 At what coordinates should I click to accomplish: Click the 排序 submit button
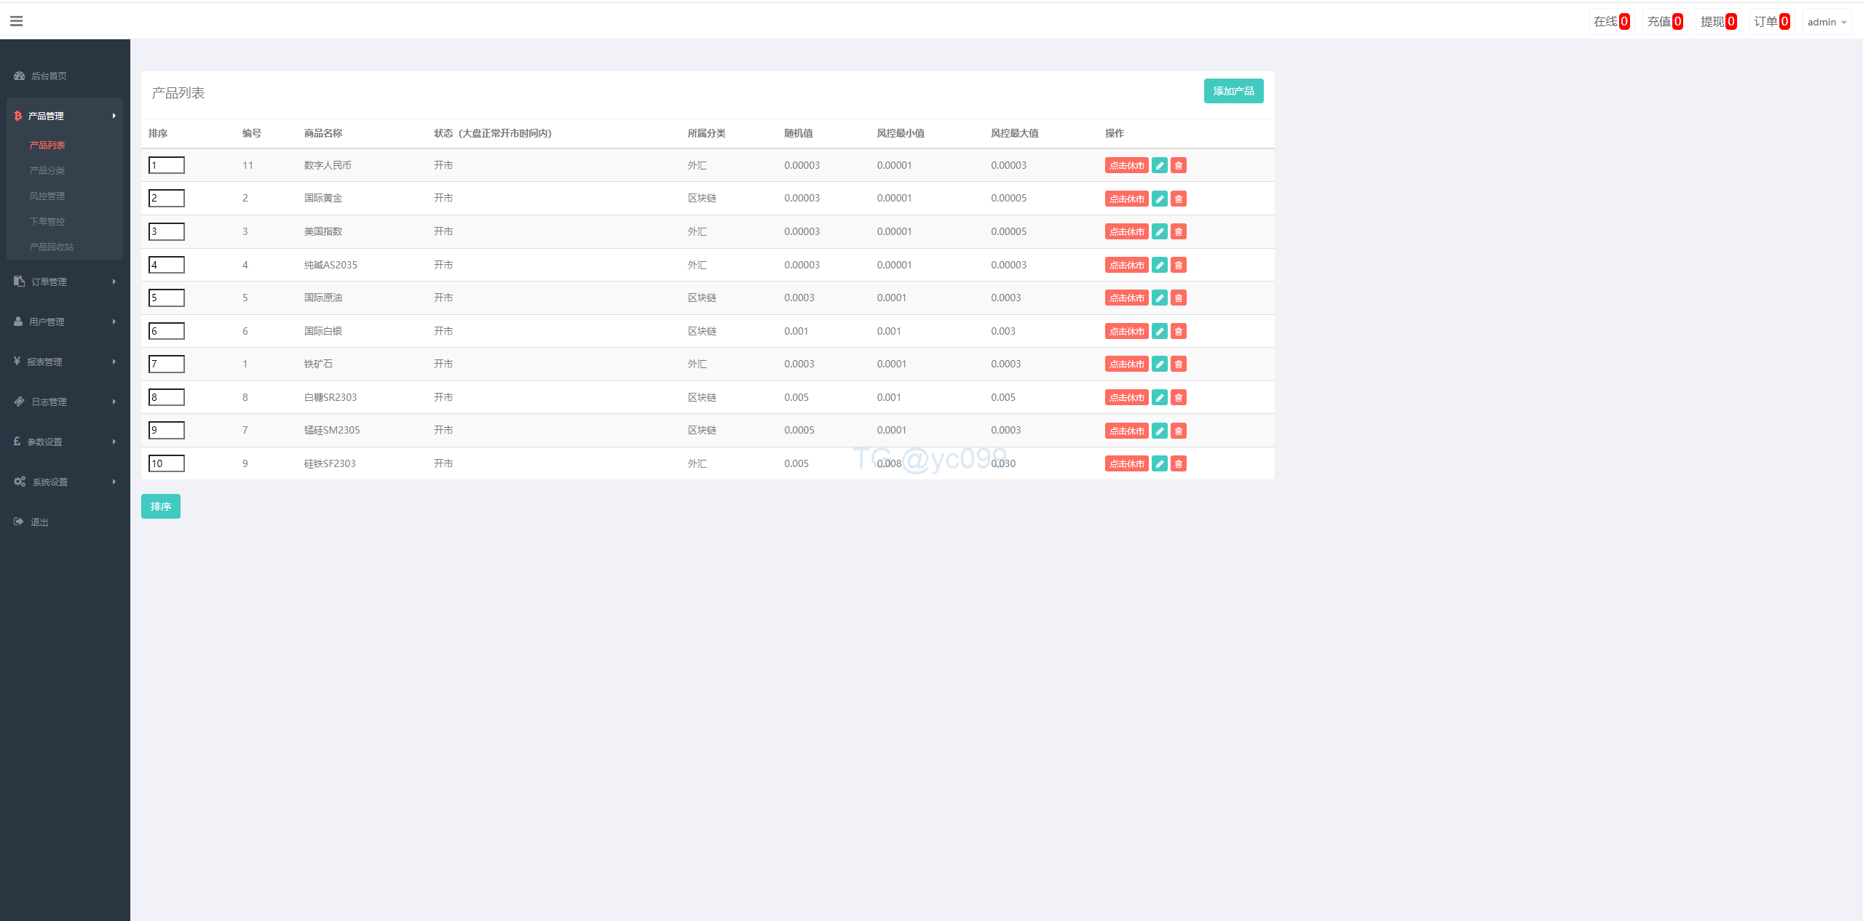tap(160, 506)
